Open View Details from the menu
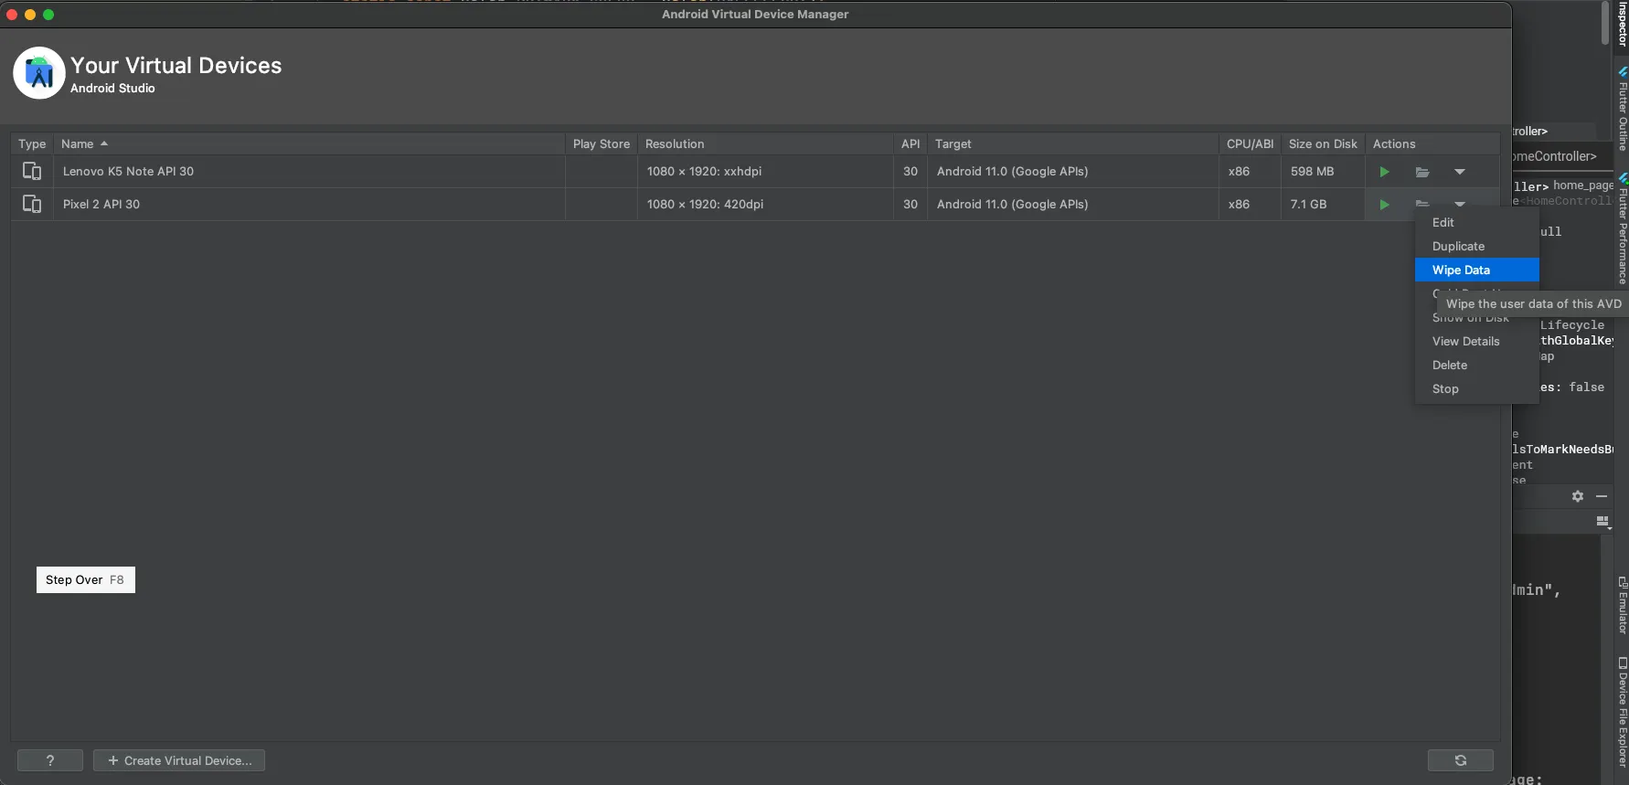 [x=1477, y=341]
